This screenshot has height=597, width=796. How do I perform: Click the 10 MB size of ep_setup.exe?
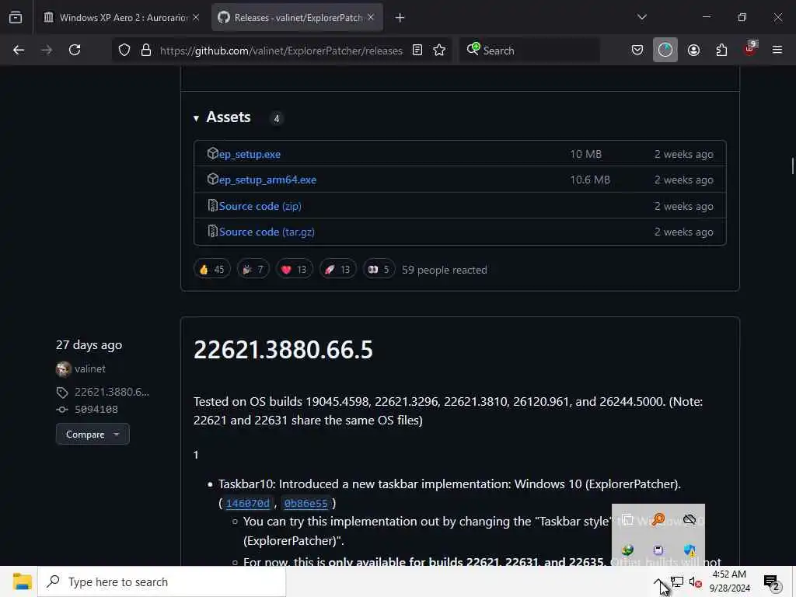coord(586,155)
